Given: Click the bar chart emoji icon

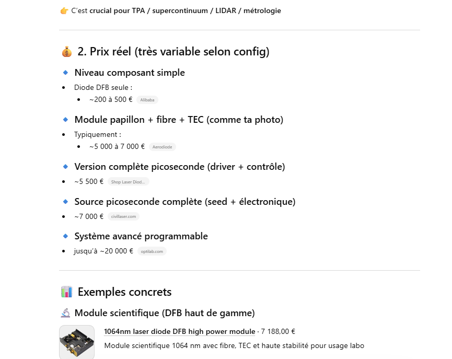Looking at the screenshot, I should coord(66,292).
